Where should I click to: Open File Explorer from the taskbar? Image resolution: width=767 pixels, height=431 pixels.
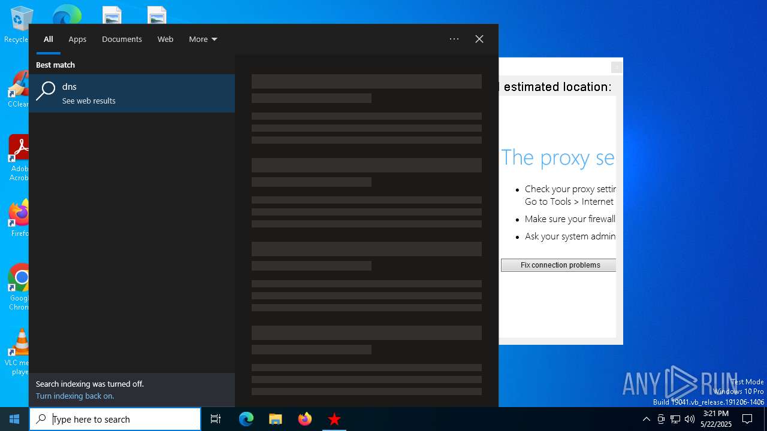coord(276,419)
